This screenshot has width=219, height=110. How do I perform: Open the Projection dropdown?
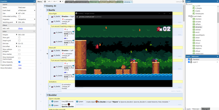pos(27,19)
